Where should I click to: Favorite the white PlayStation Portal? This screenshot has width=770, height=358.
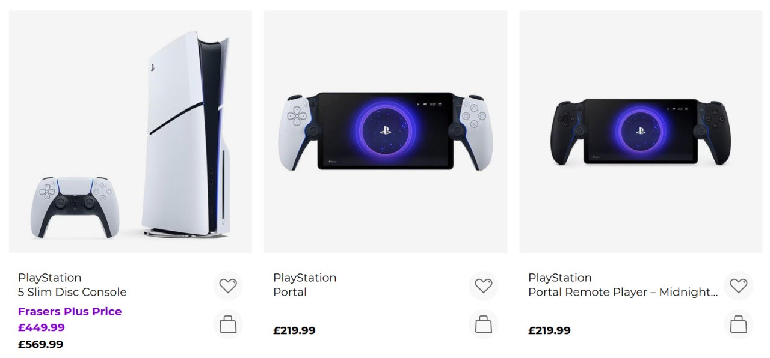click(x=483, y=286)
